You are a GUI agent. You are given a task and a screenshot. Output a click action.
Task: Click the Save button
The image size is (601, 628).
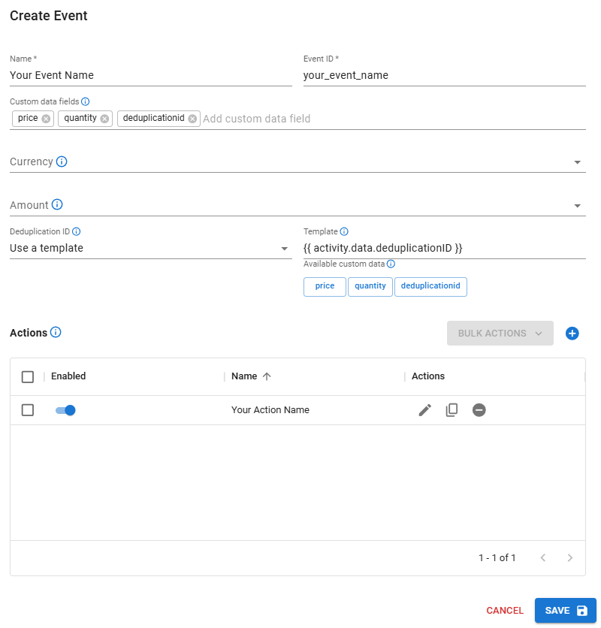tap(565, 611)
